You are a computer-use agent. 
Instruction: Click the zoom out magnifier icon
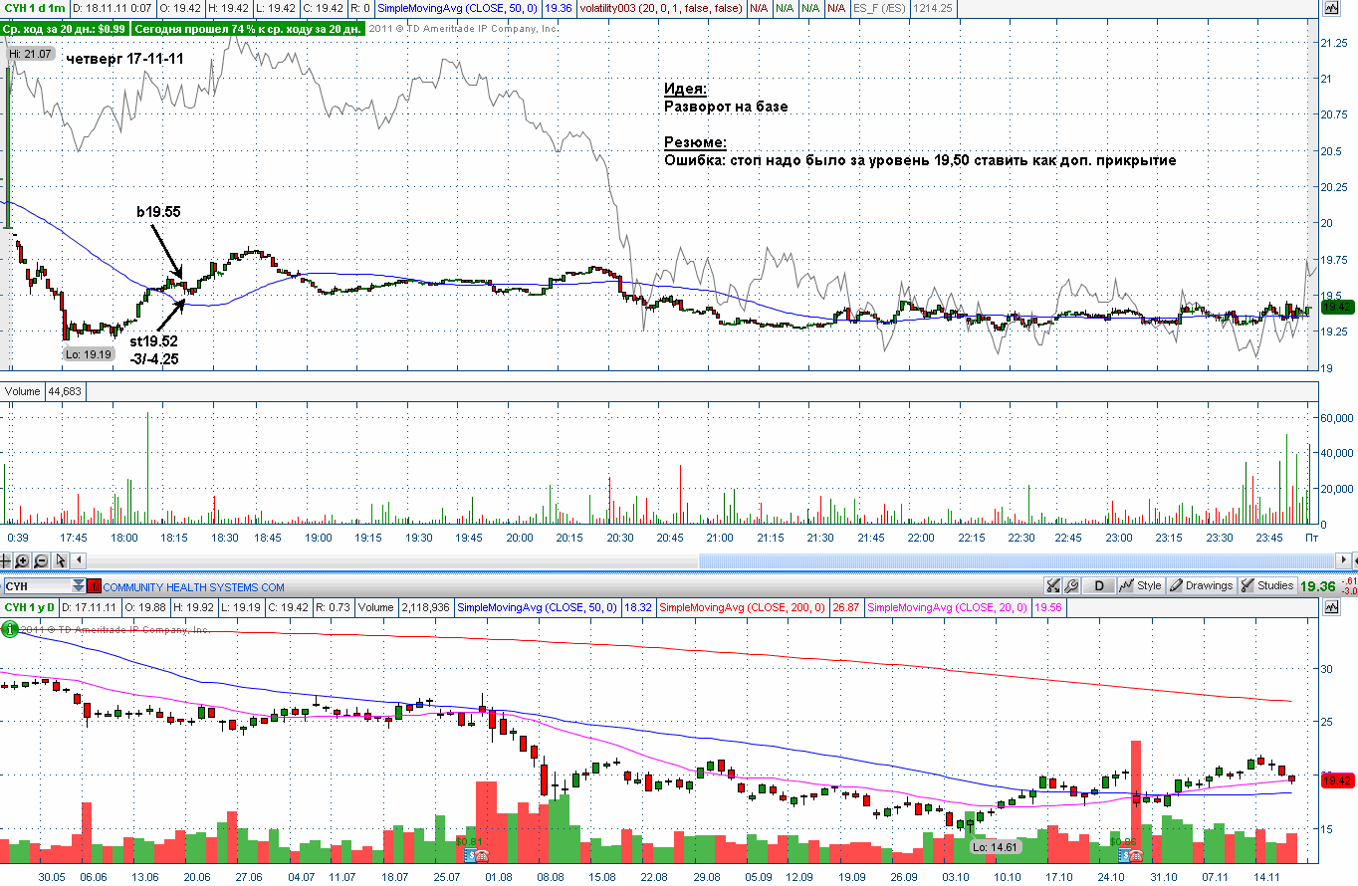click(41, 560)
